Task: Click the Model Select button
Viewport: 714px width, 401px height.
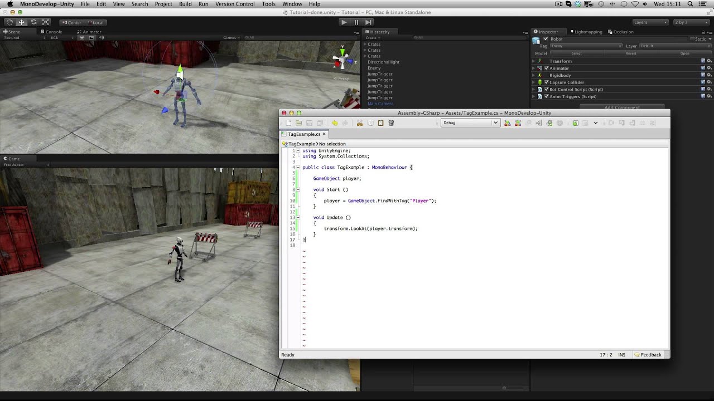Action: pos(577,53)
